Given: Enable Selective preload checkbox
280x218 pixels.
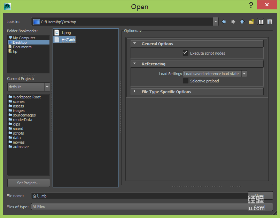Looking at the screenshot, I should point(185,81).
